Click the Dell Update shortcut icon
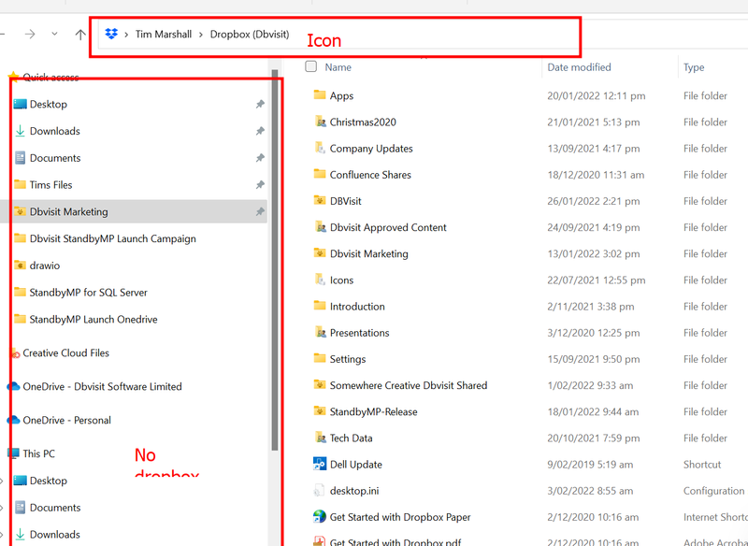This screenshot has height=546, width=748. [x=320, y=465]
